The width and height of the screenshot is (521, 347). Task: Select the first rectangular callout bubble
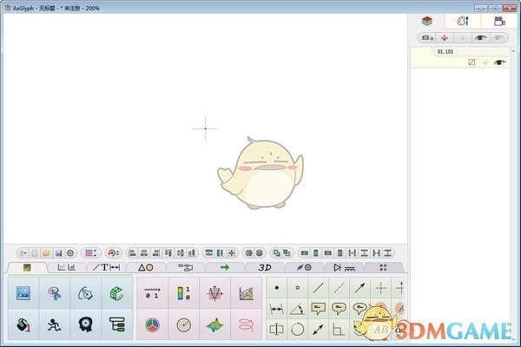pyautogui.click(x=319, y=309)
